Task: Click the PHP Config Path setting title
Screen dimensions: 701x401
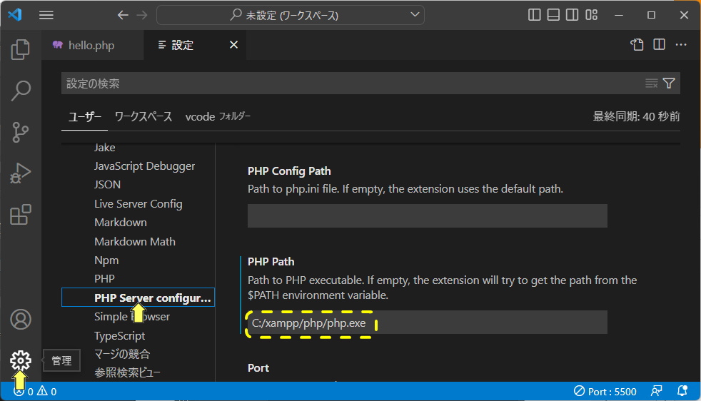Action: coord(289,171)
